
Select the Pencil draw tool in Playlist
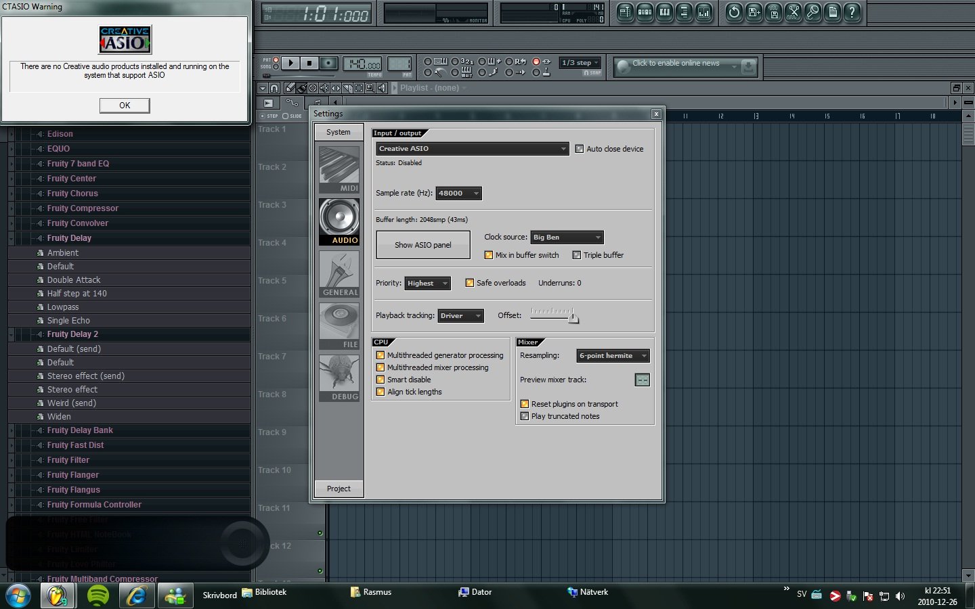(290, 88)
